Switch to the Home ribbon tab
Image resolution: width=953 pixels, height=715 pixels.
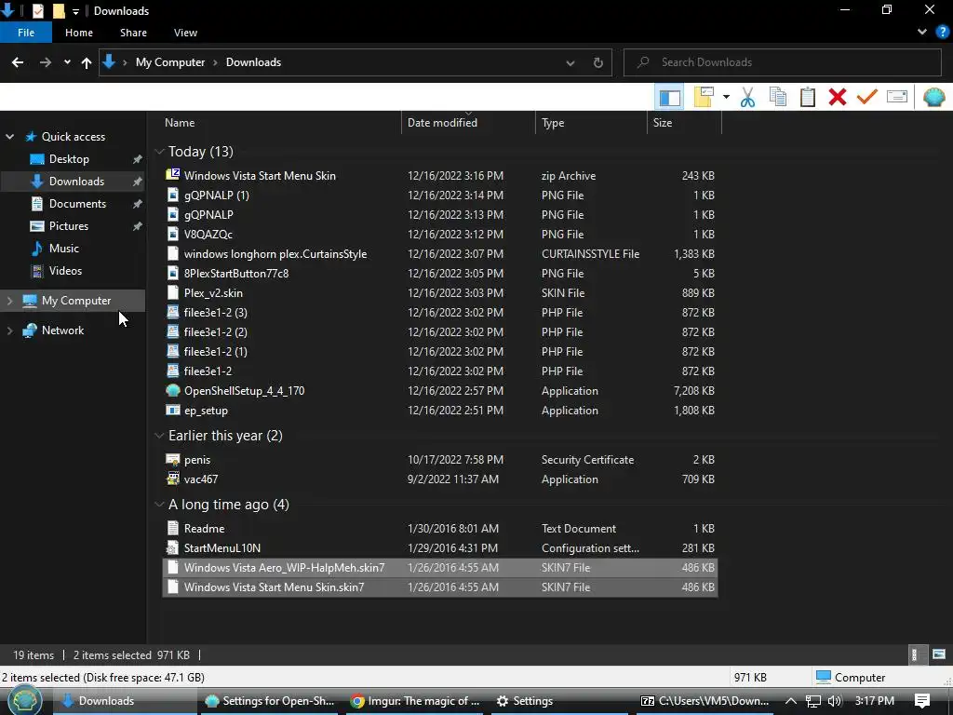[x=79, y=33]
